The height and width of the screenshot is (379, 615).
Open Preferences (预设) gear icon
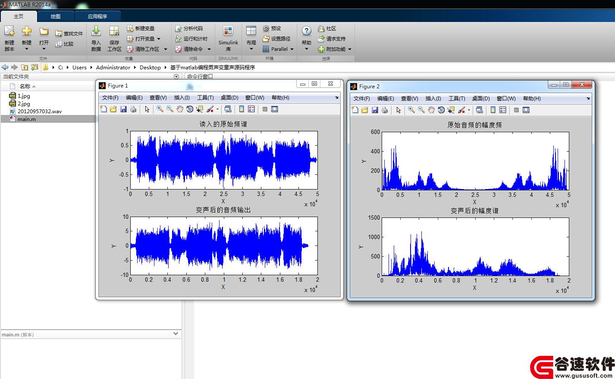click(x=266, y=28)
